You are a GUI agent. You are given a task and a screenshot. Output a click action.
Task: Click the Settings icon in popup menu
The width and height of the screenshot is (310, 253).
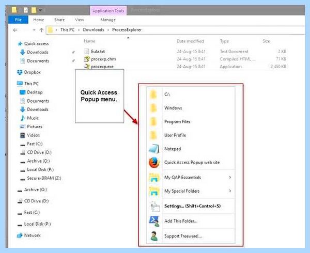pos(155,206)
